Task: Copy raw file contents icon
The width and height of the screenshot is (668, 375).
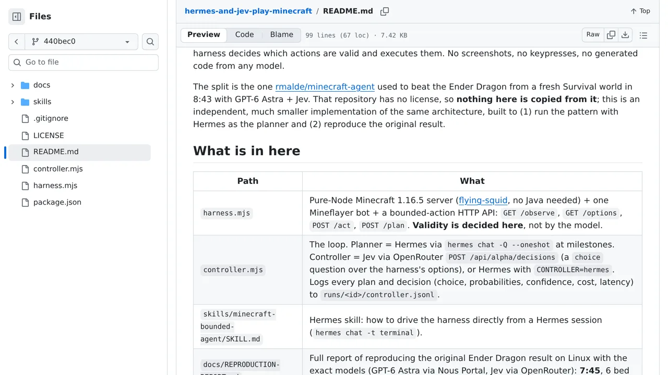Action: click(611, 35)
